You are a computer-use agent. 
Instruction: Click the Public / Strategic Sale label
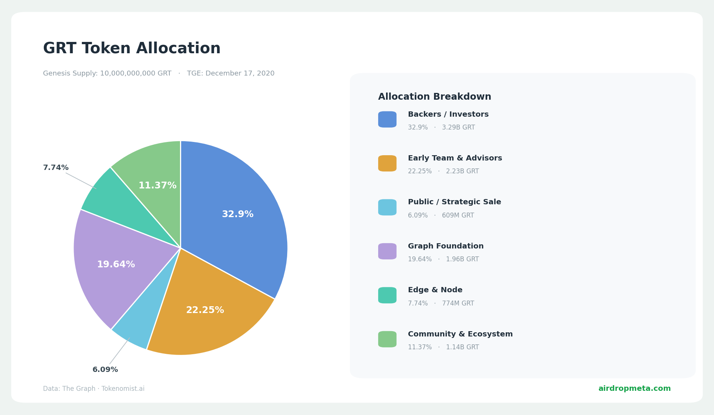tap(454, 202)
